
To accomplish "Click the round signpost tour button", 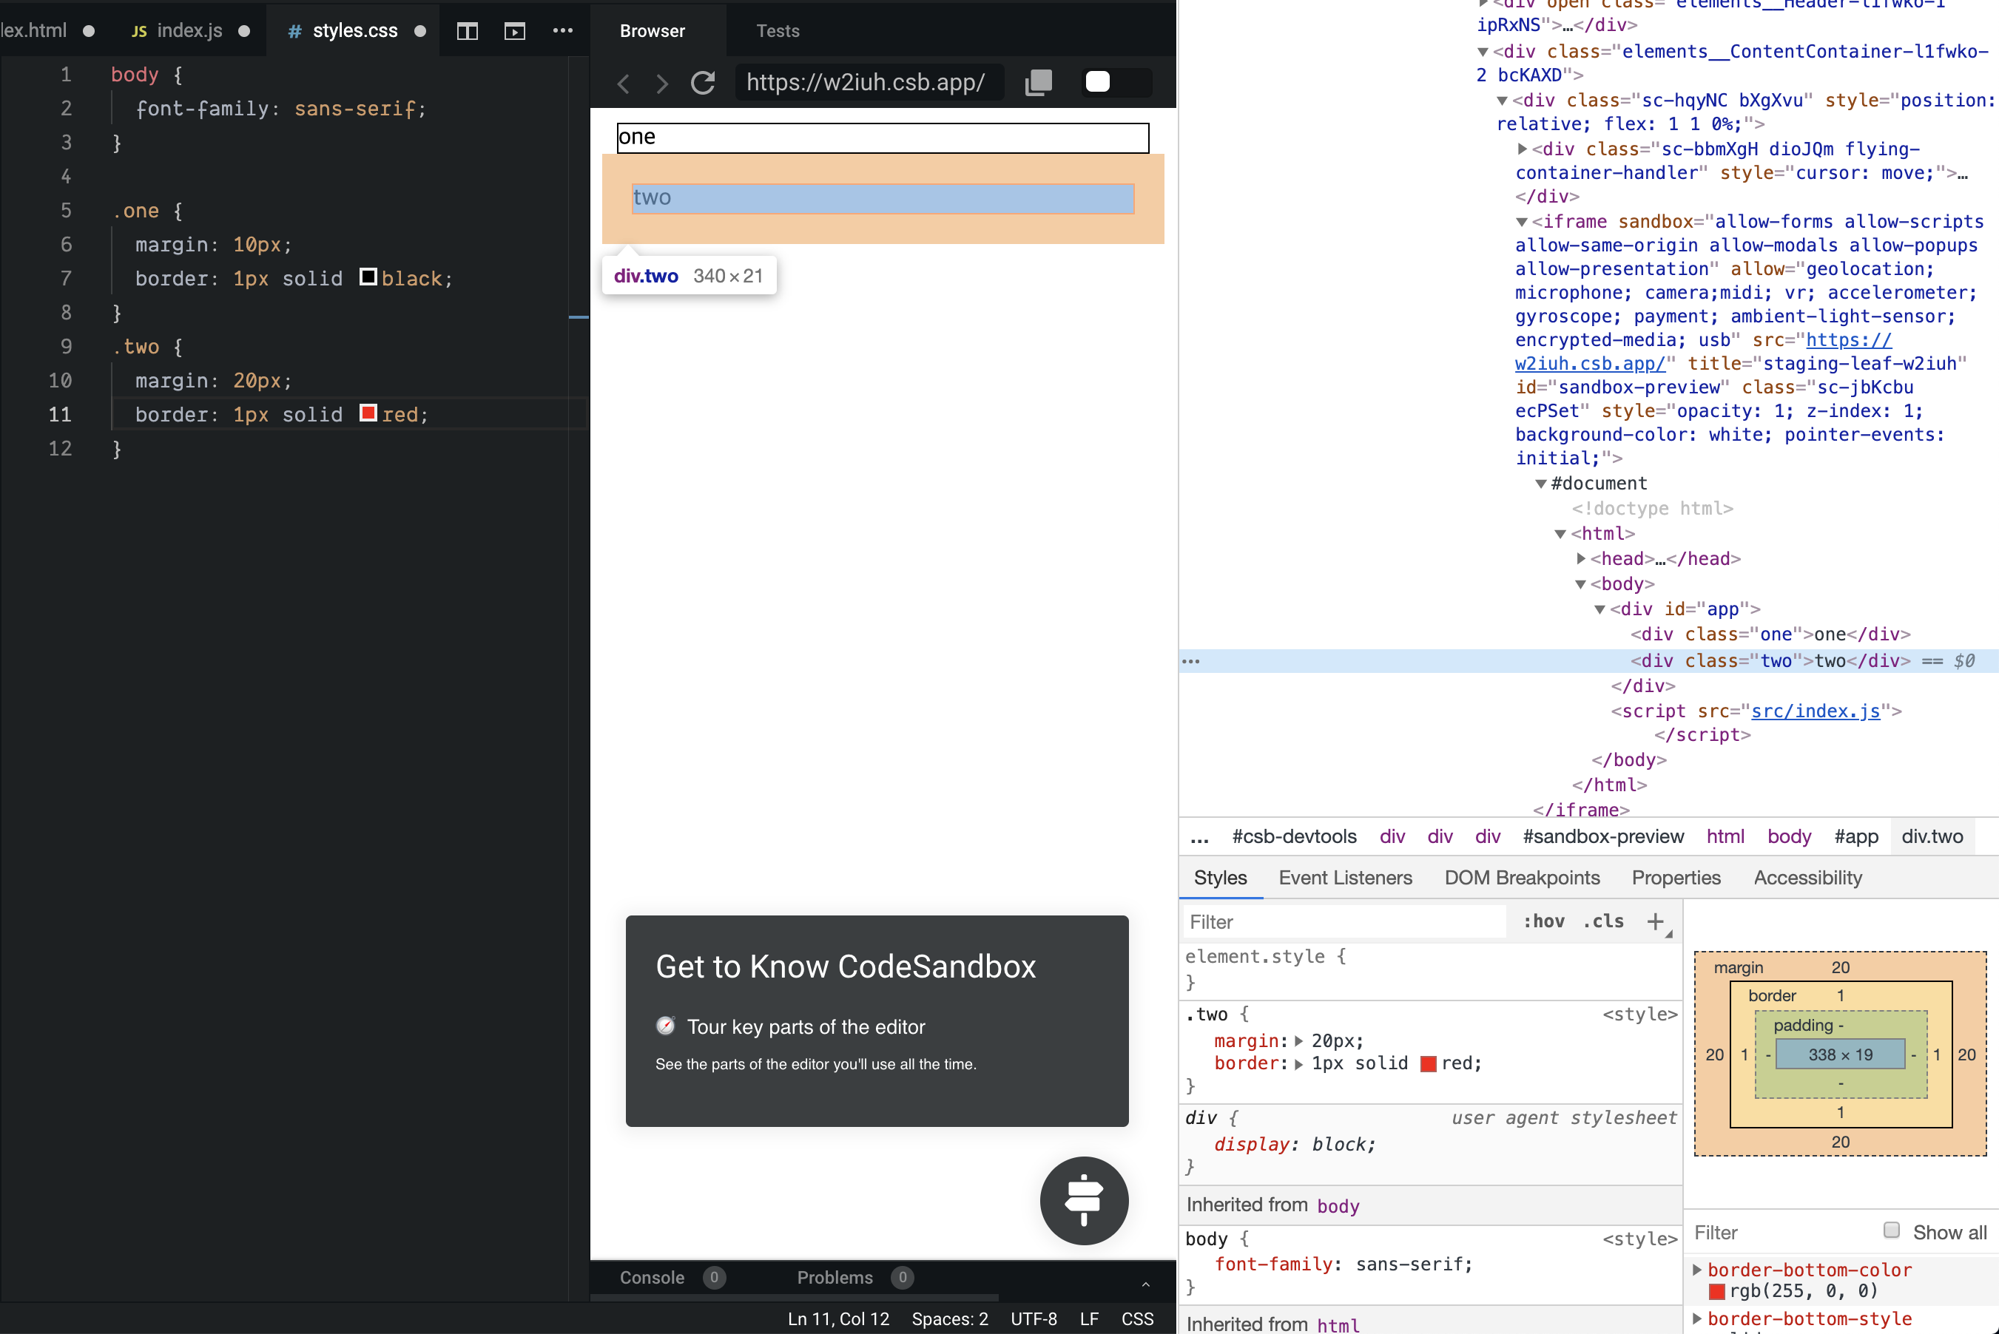I will click(x=1083, y=1200).
